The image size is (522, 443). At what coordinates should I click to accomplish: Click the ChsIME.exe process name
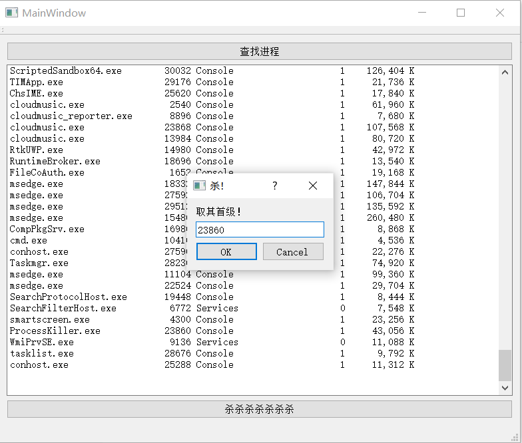(36, 93)
